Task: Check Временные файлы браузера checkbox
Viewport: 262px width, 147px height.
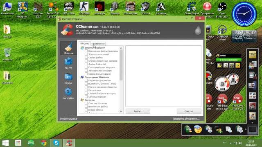Action: (86, 51)
